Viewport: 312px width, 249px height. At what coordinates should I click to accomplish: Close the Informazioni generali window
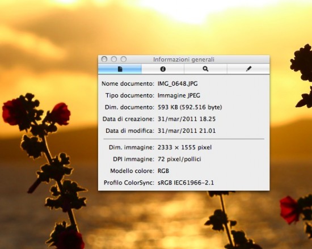coord(104,59)
